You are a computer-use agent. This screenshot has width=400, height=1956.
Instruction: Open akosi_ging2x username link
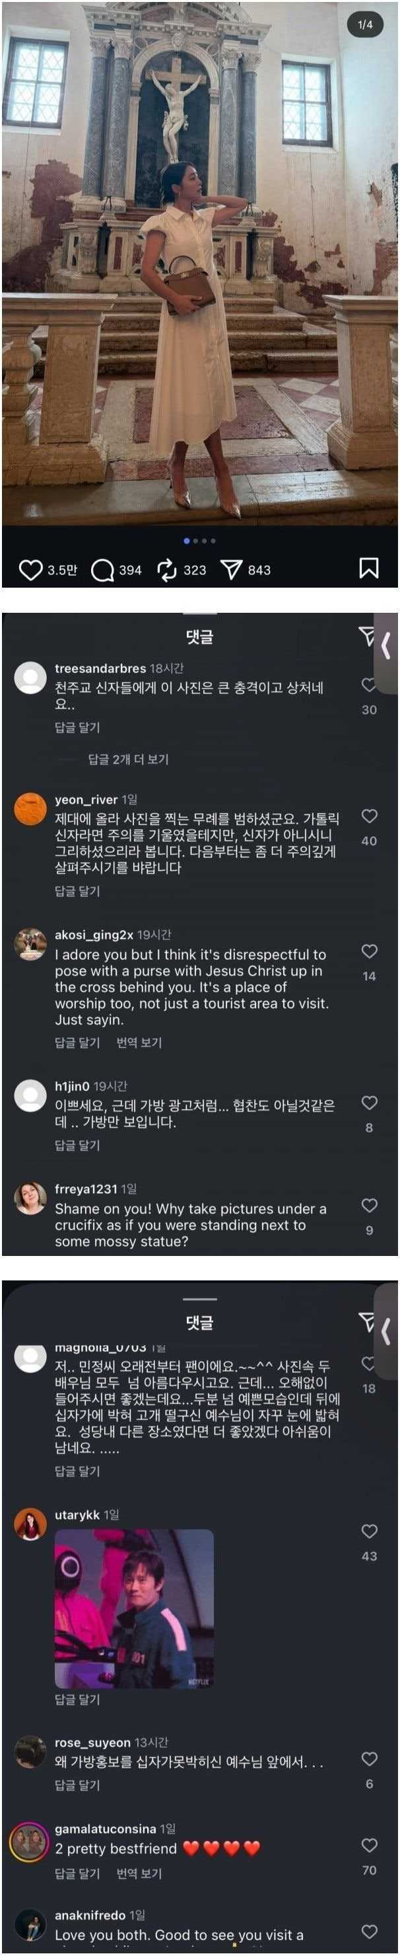[94, 935]
